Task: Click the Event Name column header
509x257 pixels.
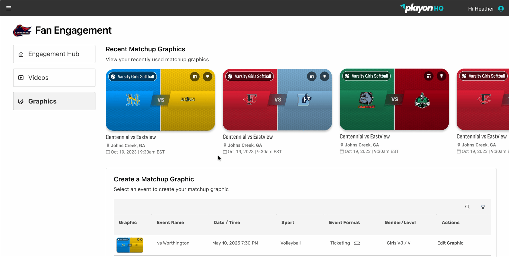Action: pos(170,222)
